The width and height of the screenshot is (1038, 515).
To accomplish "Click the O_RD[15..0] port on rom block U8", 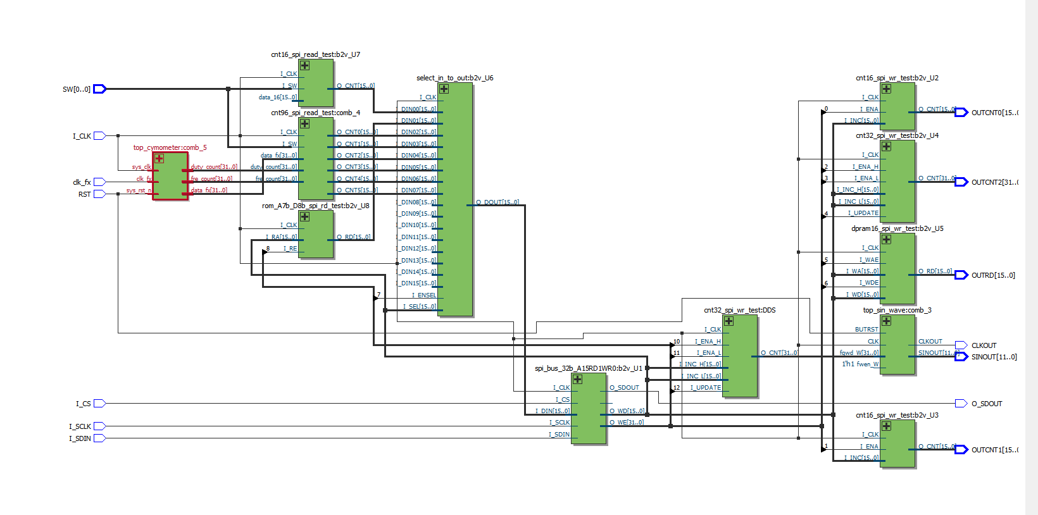I will click(353, 237).
